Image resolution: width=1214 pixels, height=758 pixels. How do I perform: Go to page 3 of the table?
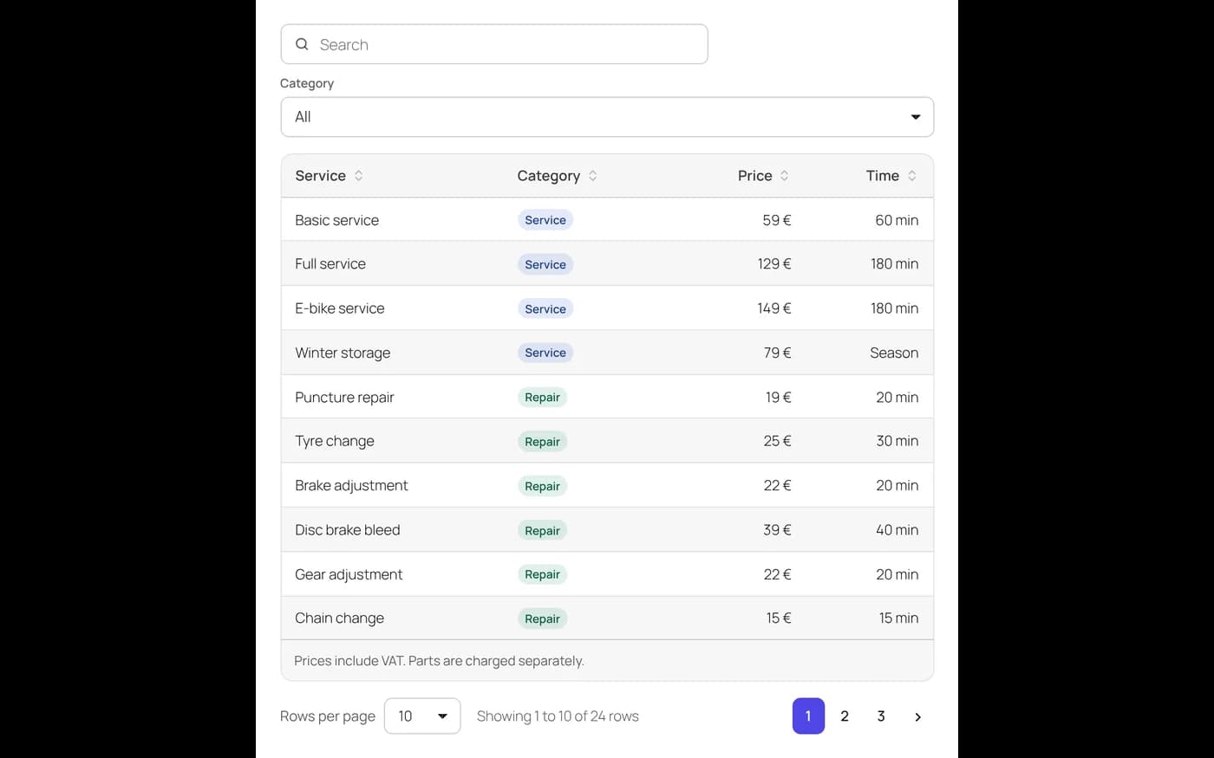881,716
